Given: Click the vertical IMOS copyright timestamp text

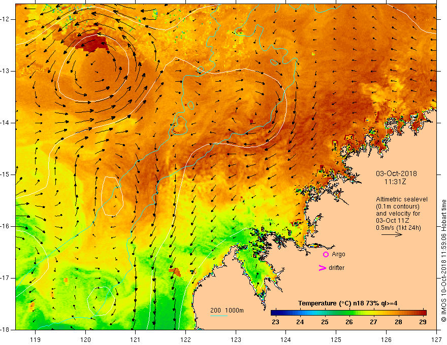Looking at the screenshot, I should (443, 261).
